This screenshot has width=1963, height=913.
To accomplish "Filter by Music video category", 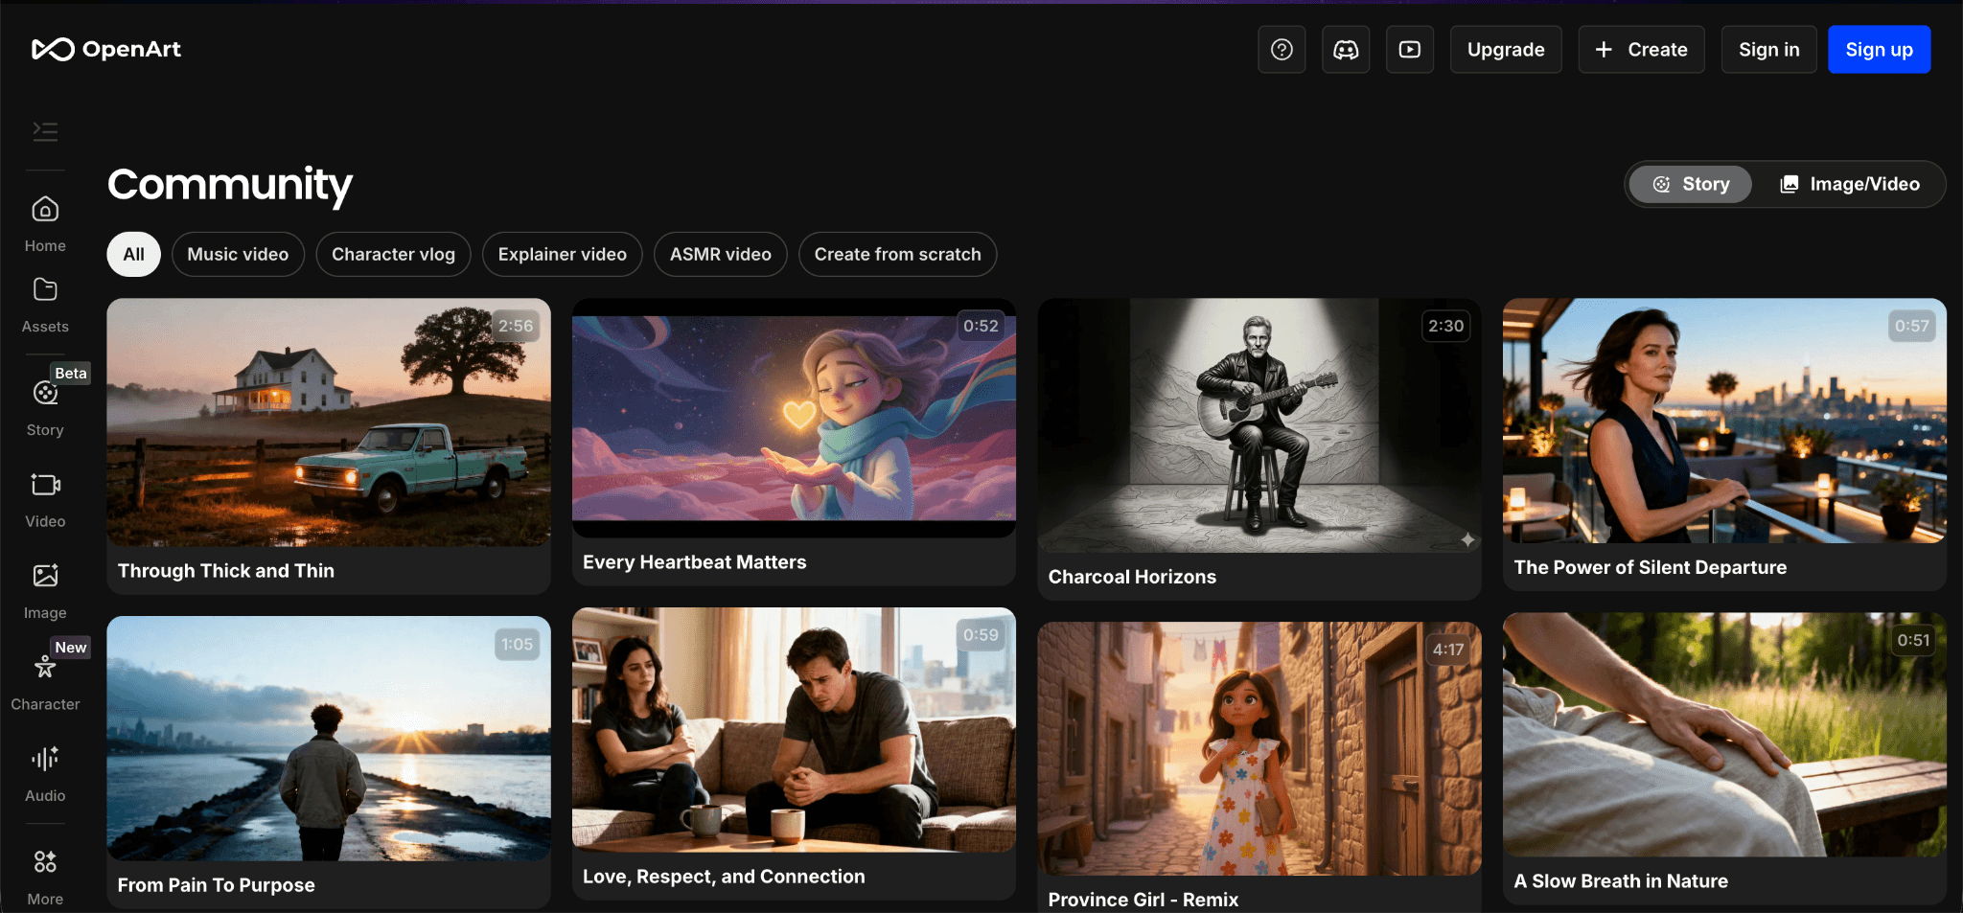I will pos(238,255).
